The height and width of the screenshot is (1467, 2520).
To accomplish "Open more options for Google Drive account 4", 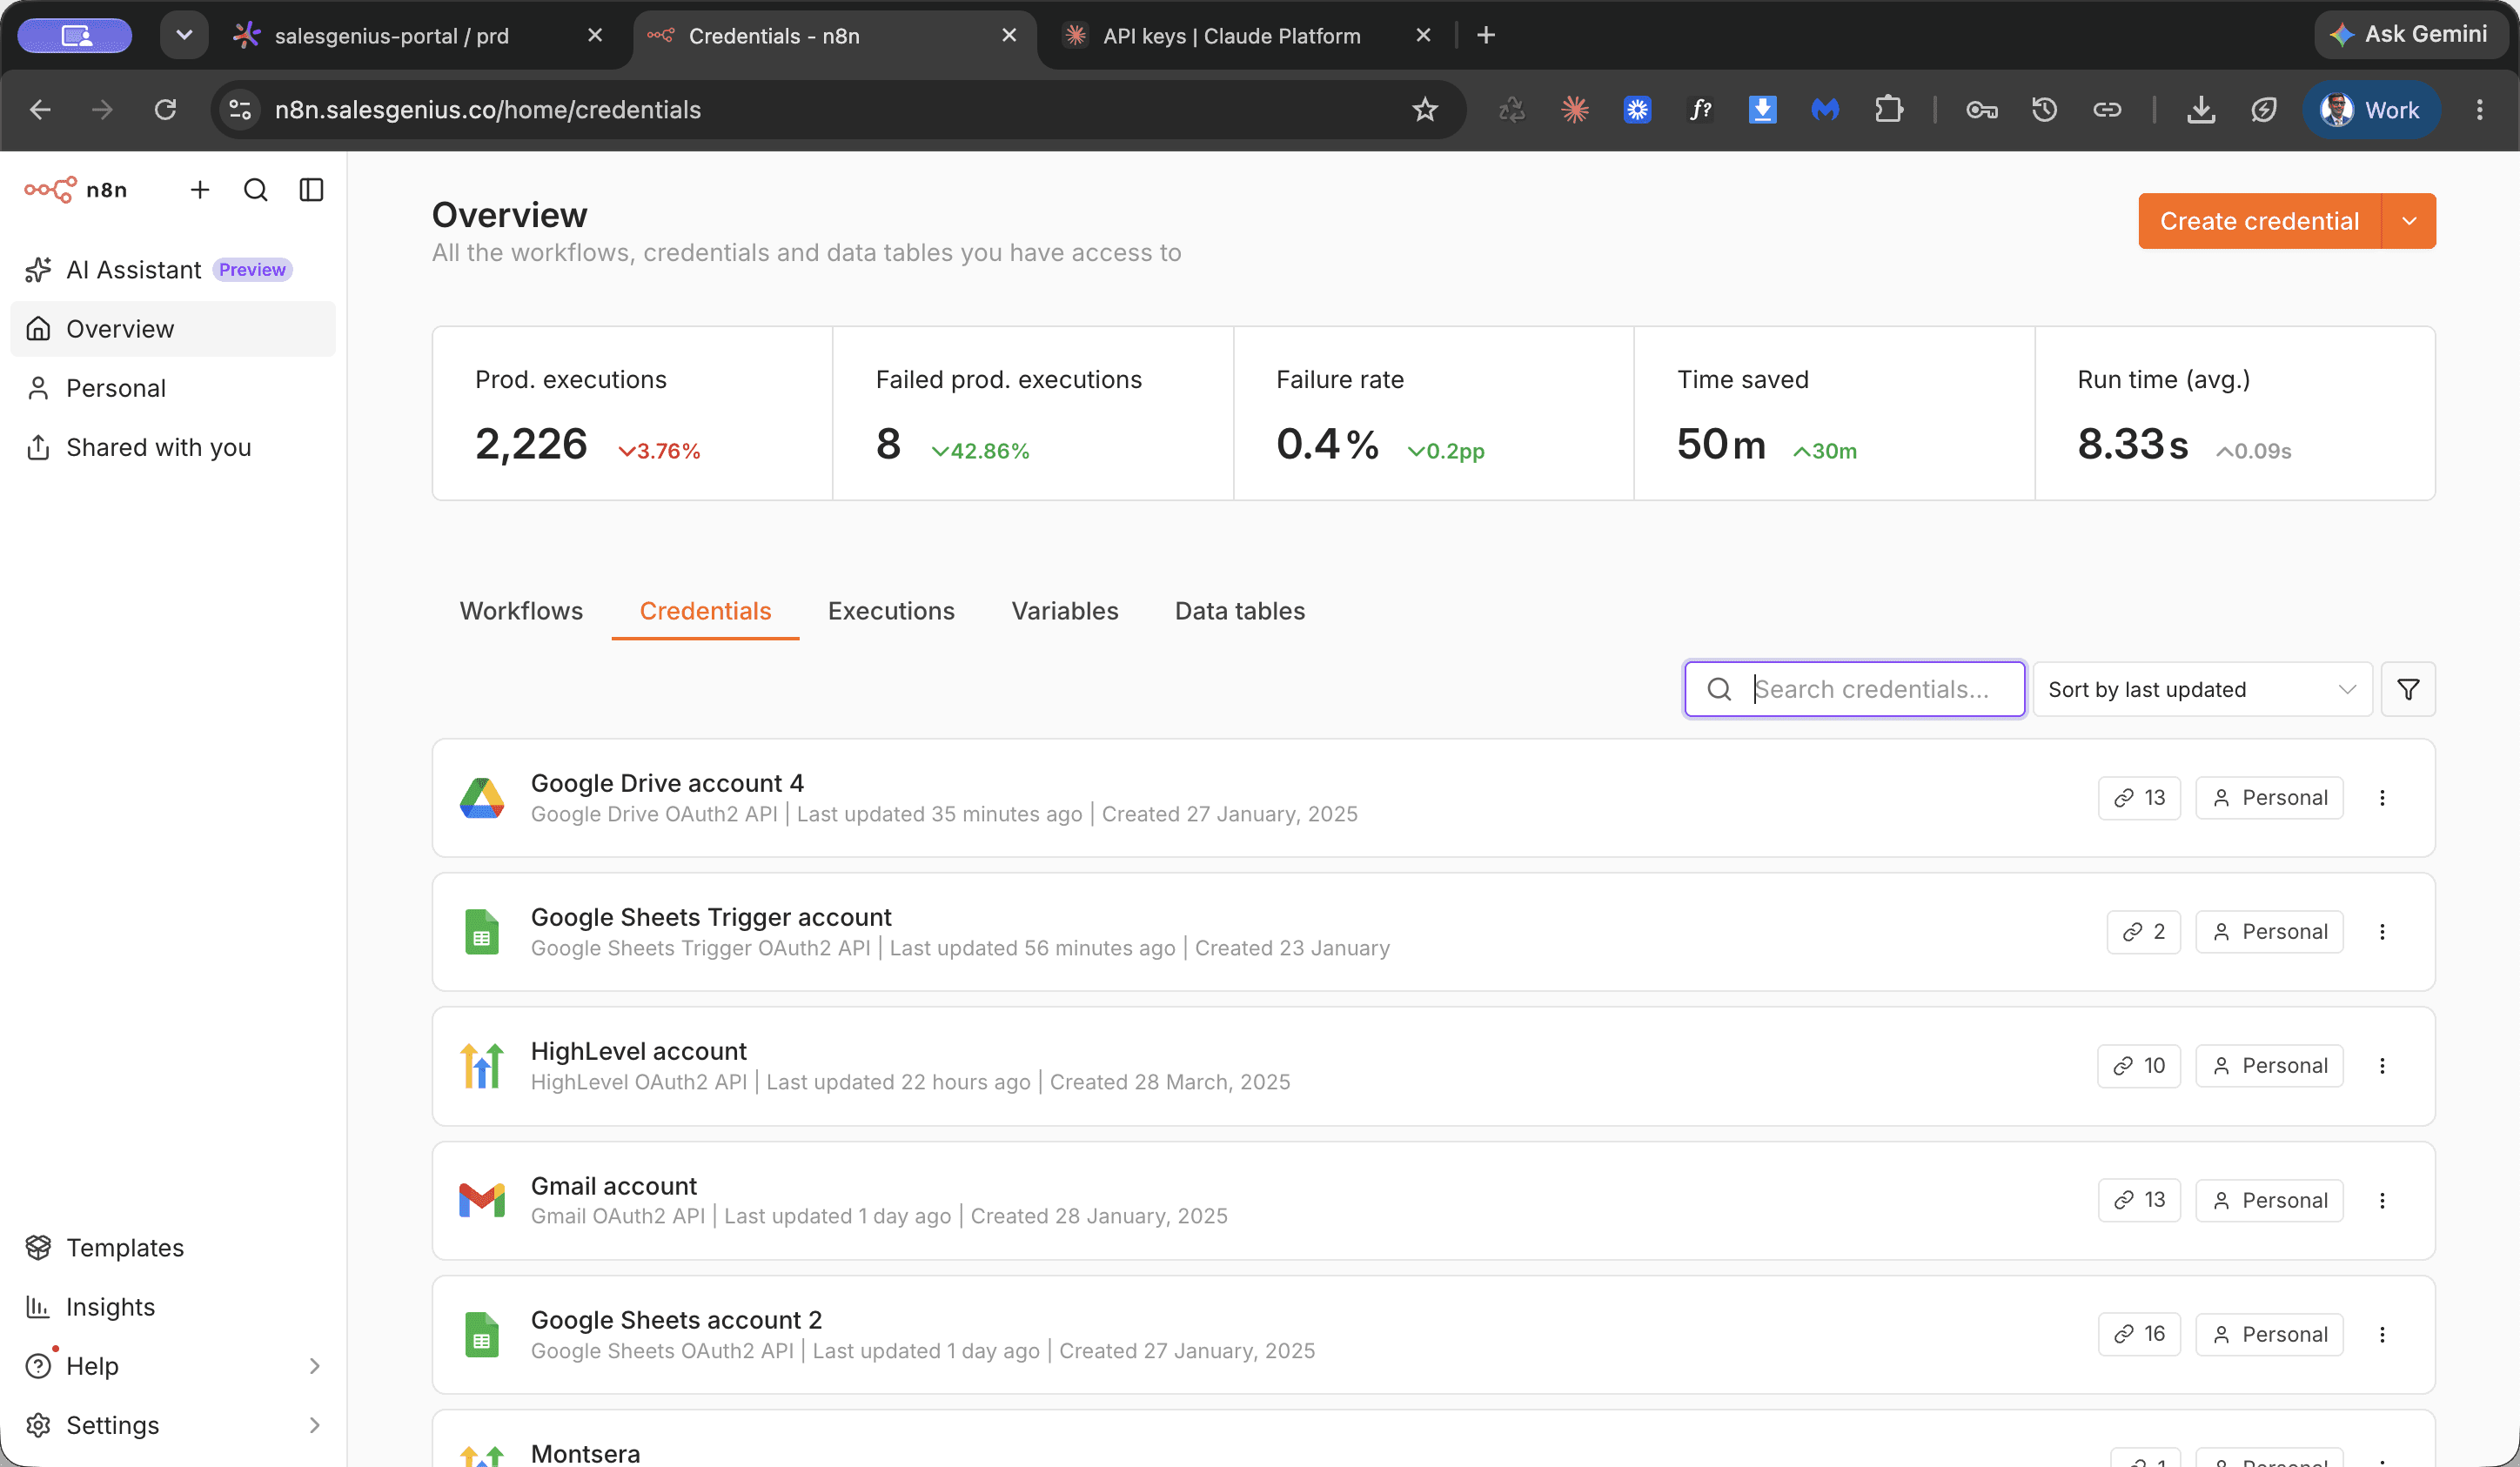I will pyautogui.click(x=2382, y=798).
